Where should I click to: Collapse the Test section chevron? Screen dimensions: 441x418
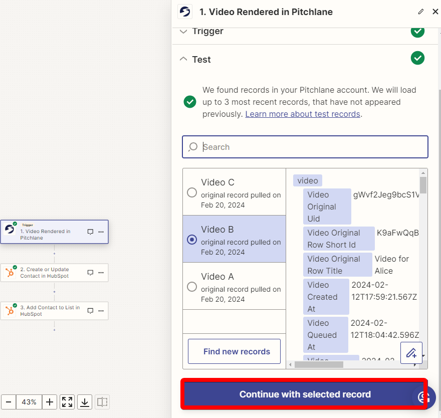pos(183,59)
